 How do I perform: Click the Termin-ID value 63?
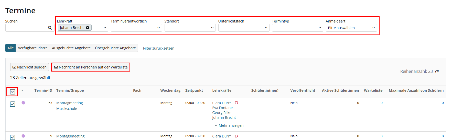coord(50,103)
